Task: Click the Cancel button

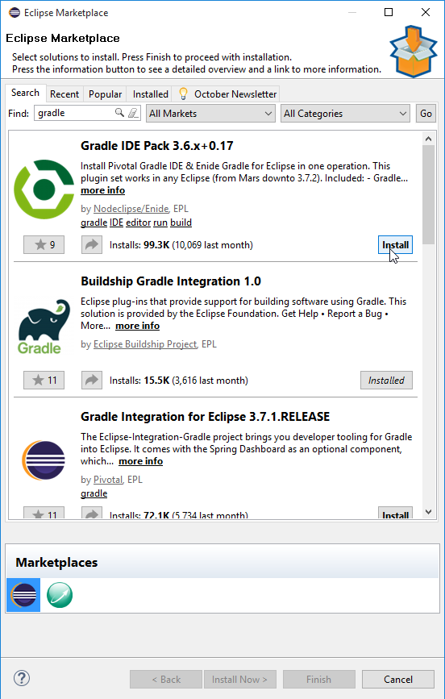Action: (397, 680)
